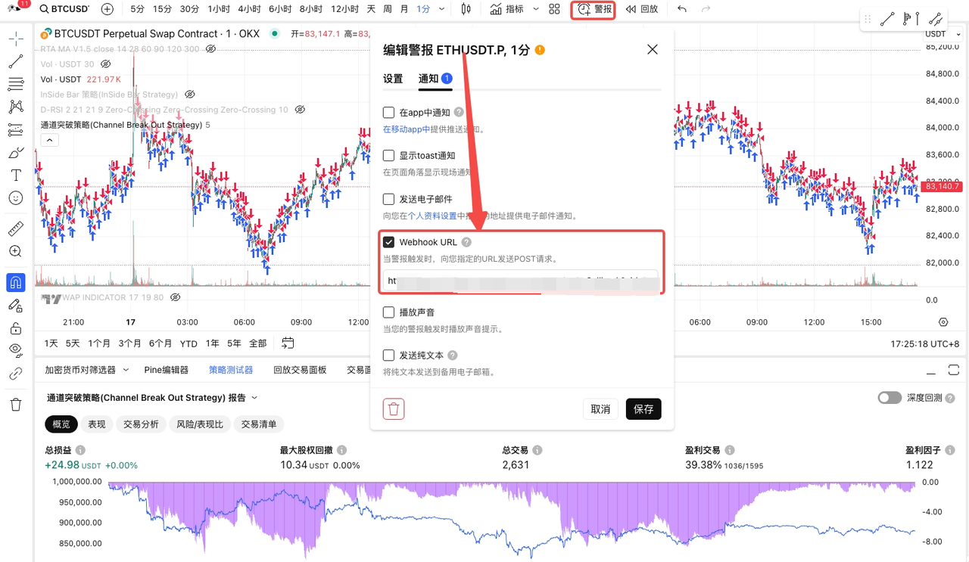The height and width of the screenshot is (562, 969).
Task: Hide all drawings with the eye tool
Action: [16, 351]
